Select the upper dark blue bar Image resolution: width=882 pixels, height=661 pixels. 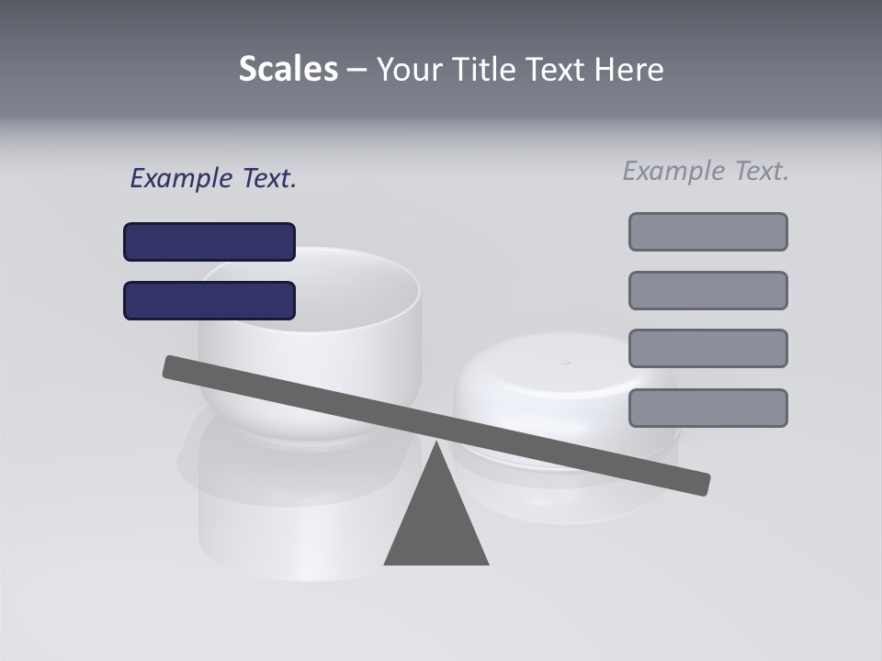point(209,241)
